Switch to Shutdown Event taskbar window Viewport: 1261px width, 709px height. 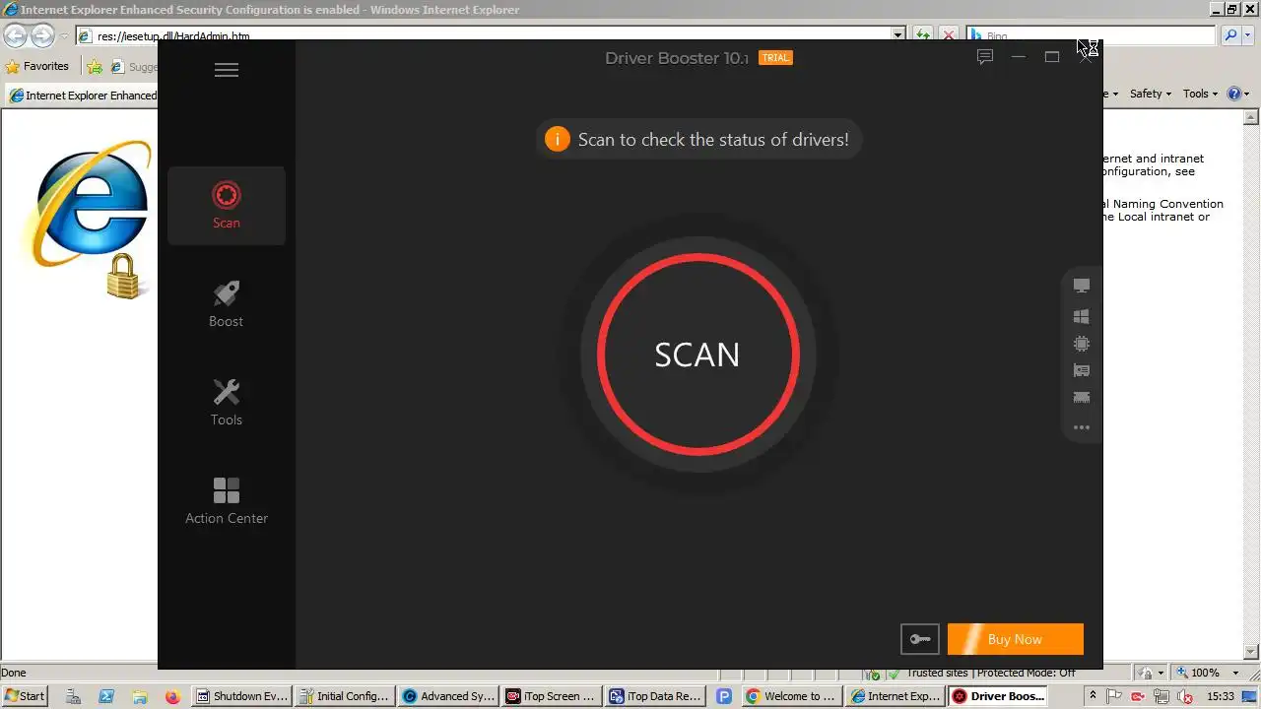241,696
